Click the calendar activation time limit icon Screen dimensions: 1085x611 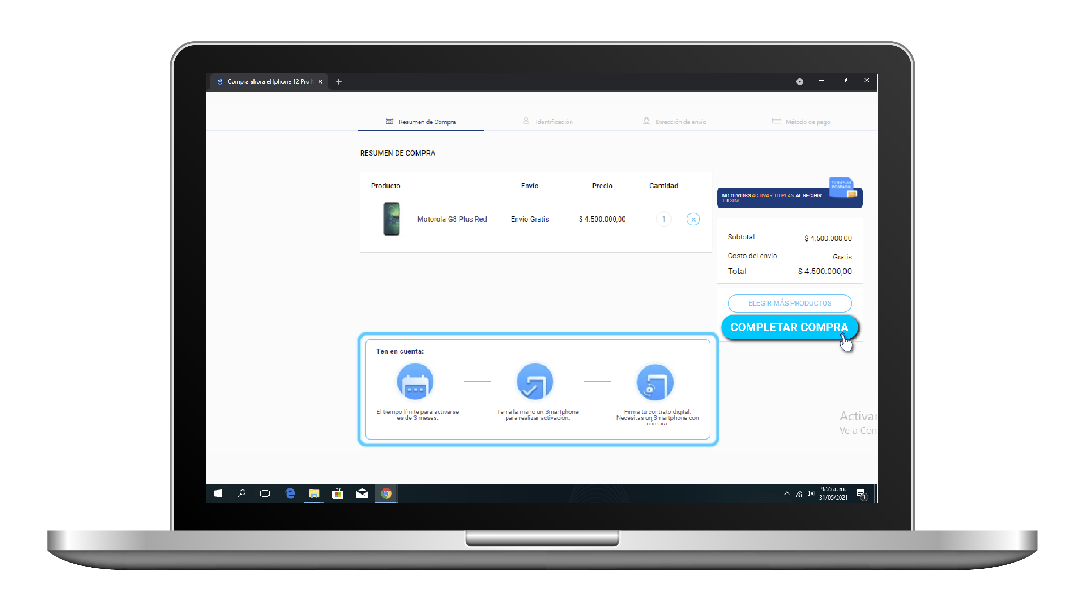pos(415,382)
